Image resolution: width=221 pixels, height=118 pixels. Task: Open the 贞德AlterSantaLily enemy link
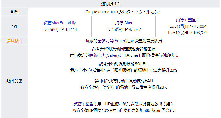[60, 23]
